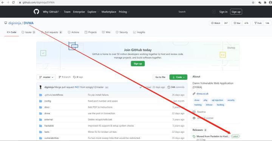The image size is (272, 141).
Task: Open the Projects tab
Action: tap(90, 32)
